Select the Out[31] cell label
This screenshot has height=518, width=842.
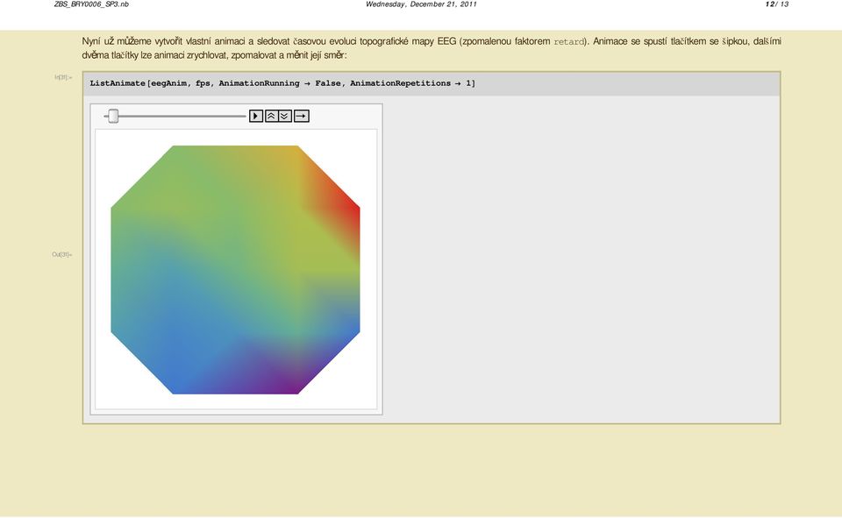coord(61,254)
